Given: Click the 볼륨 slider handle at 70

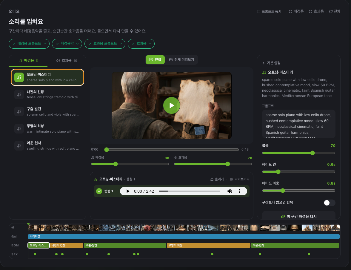Looking at the screenshot, I should tap(312, 153).
